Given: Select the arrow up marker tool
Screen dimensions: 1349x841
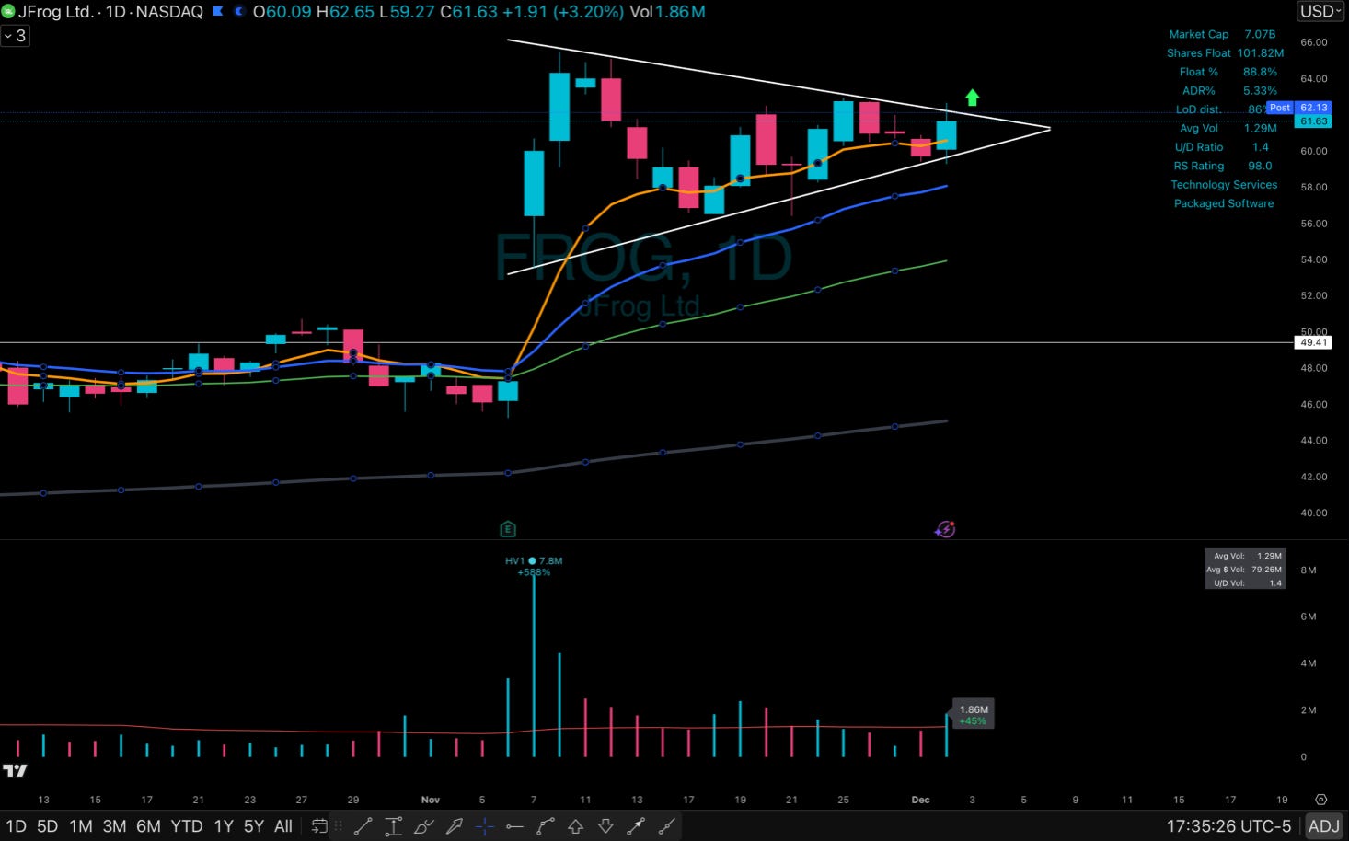Looking at the screenshot, I should (575, 826).
